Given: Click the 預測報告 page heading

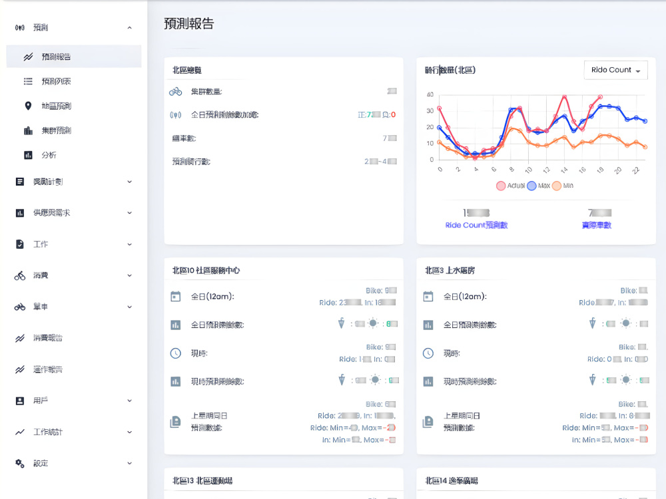Looking at the screenshot, I should (189, 24).
